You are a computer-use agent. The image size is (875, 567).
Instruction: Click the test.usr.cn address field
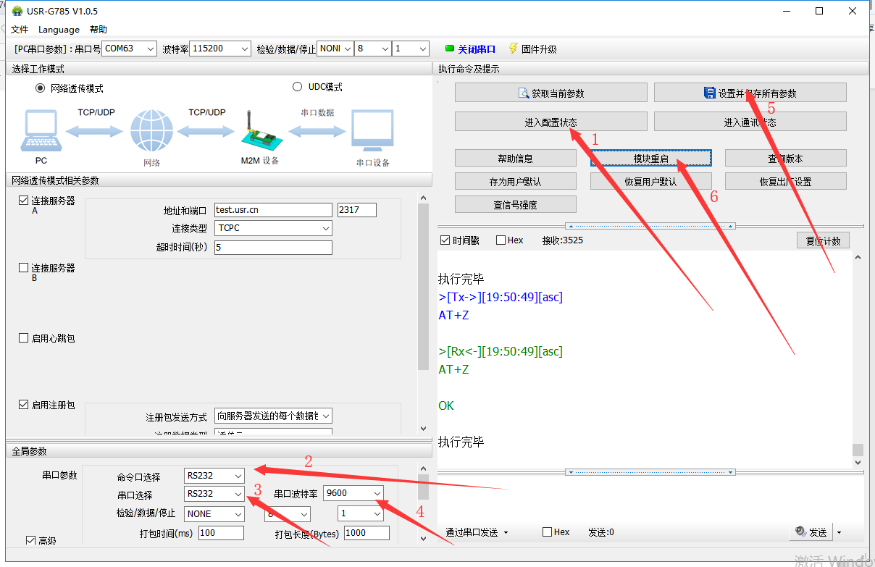(x=272, y=210)
